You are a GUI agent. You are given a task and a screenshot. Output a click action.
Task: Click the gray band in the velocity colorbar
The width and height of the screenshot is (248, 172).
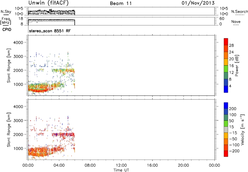click(226, 129)
